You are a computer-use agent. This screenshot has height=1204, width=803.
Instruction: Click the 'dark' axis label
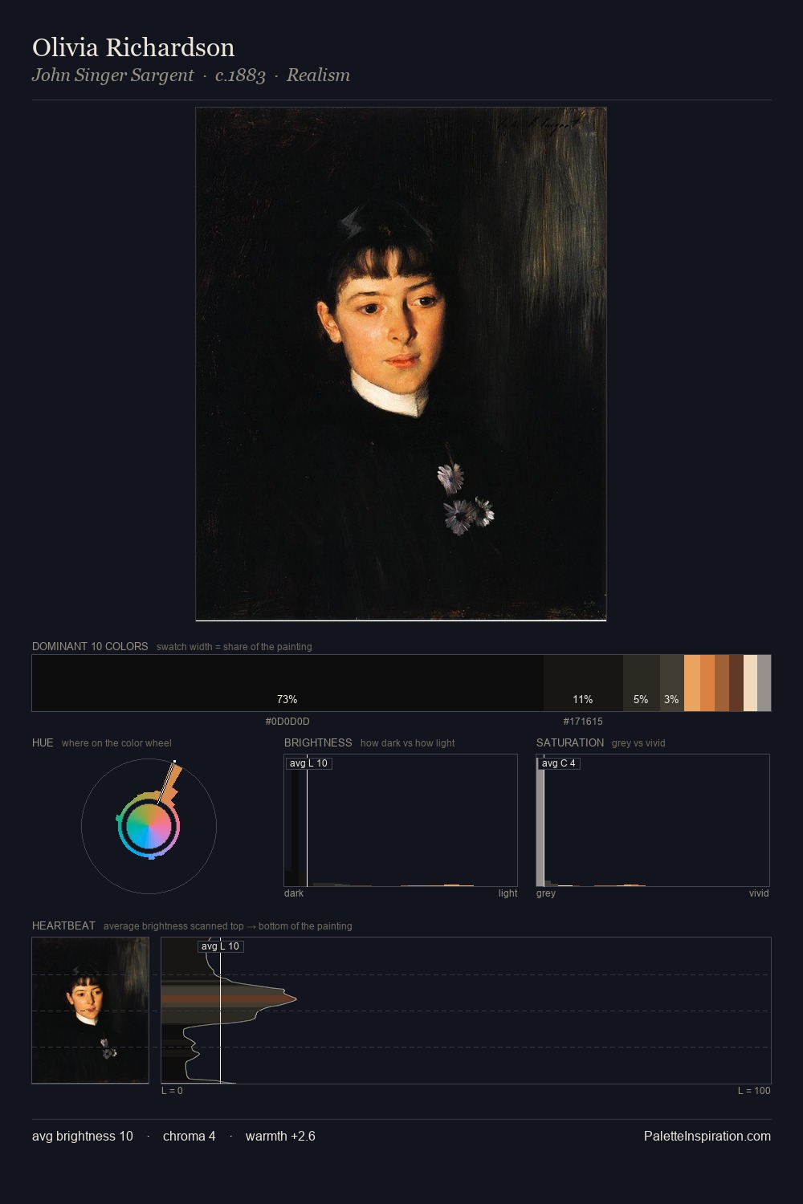294,893
